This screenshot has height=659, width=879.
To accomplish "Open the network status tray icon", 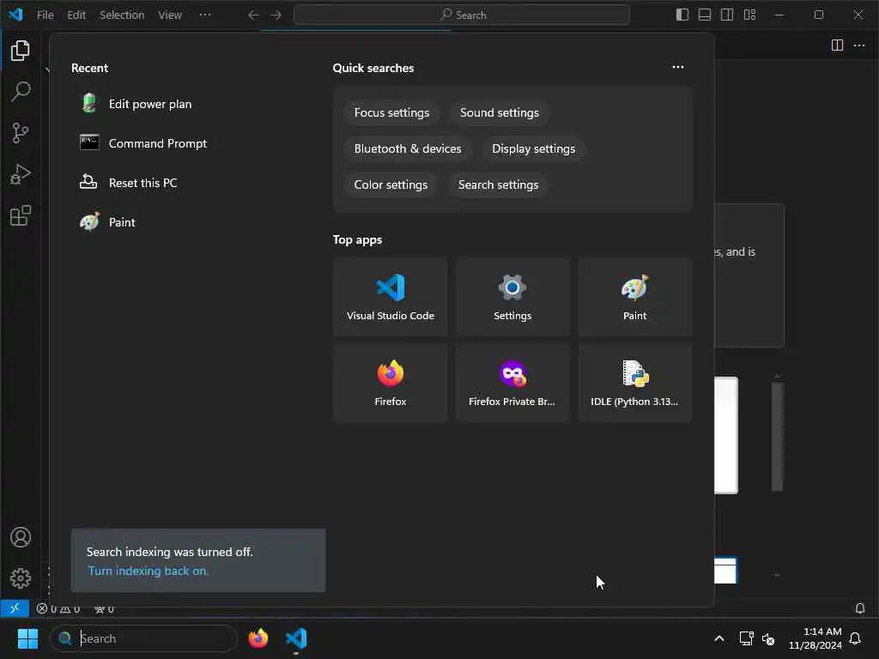I will coord(746,638).
